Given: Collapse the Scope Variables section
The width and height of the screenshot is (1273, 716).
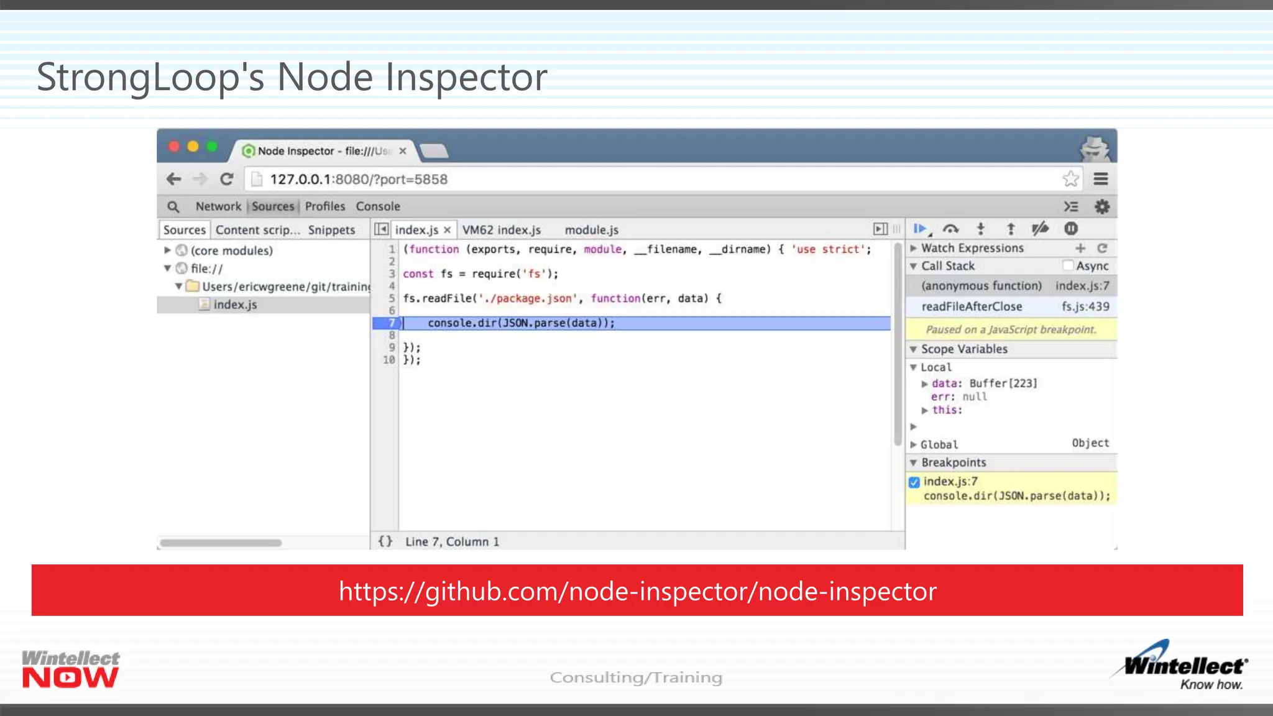Looking at the screenshot, I should pos(913,349).
